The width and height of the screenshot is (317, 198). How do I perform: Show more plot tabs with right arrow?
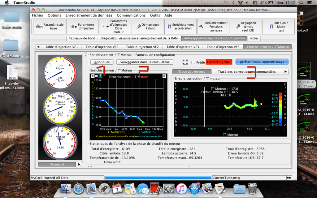tap(285, 71)
